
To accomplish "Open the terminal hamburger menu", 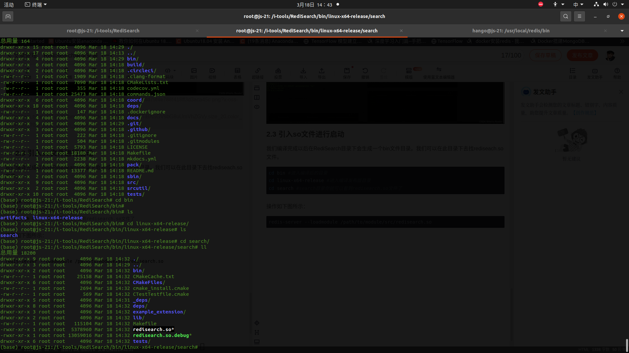I will pos(579,16).
